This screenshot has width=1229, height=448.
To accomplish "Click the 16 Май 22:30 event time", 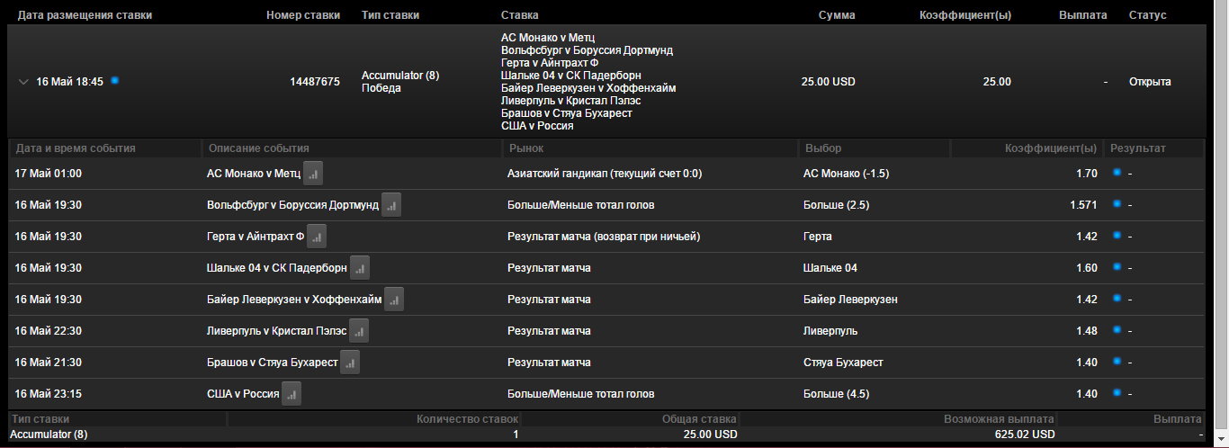I will tap(48, 330).
